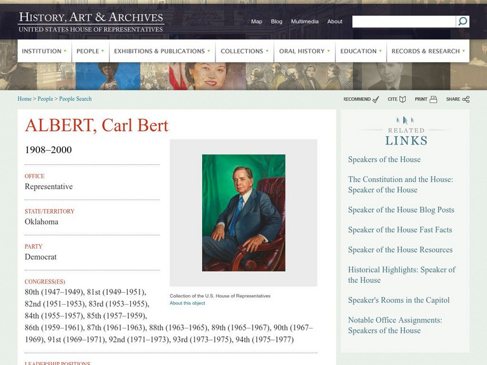Open the Records & Research menu

click(429, 51)
